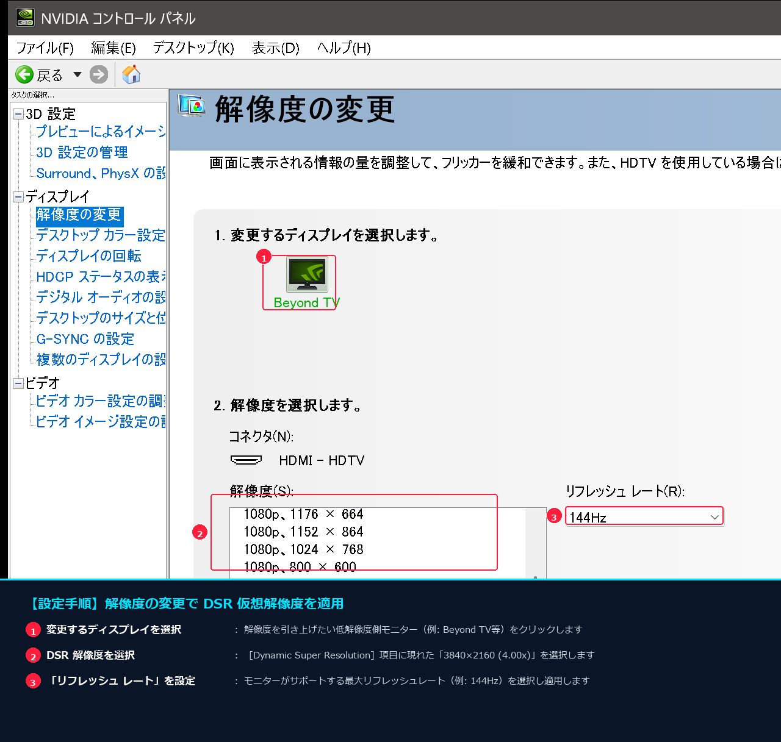Click the ディスプレイ category label

(x=57, y=196)
